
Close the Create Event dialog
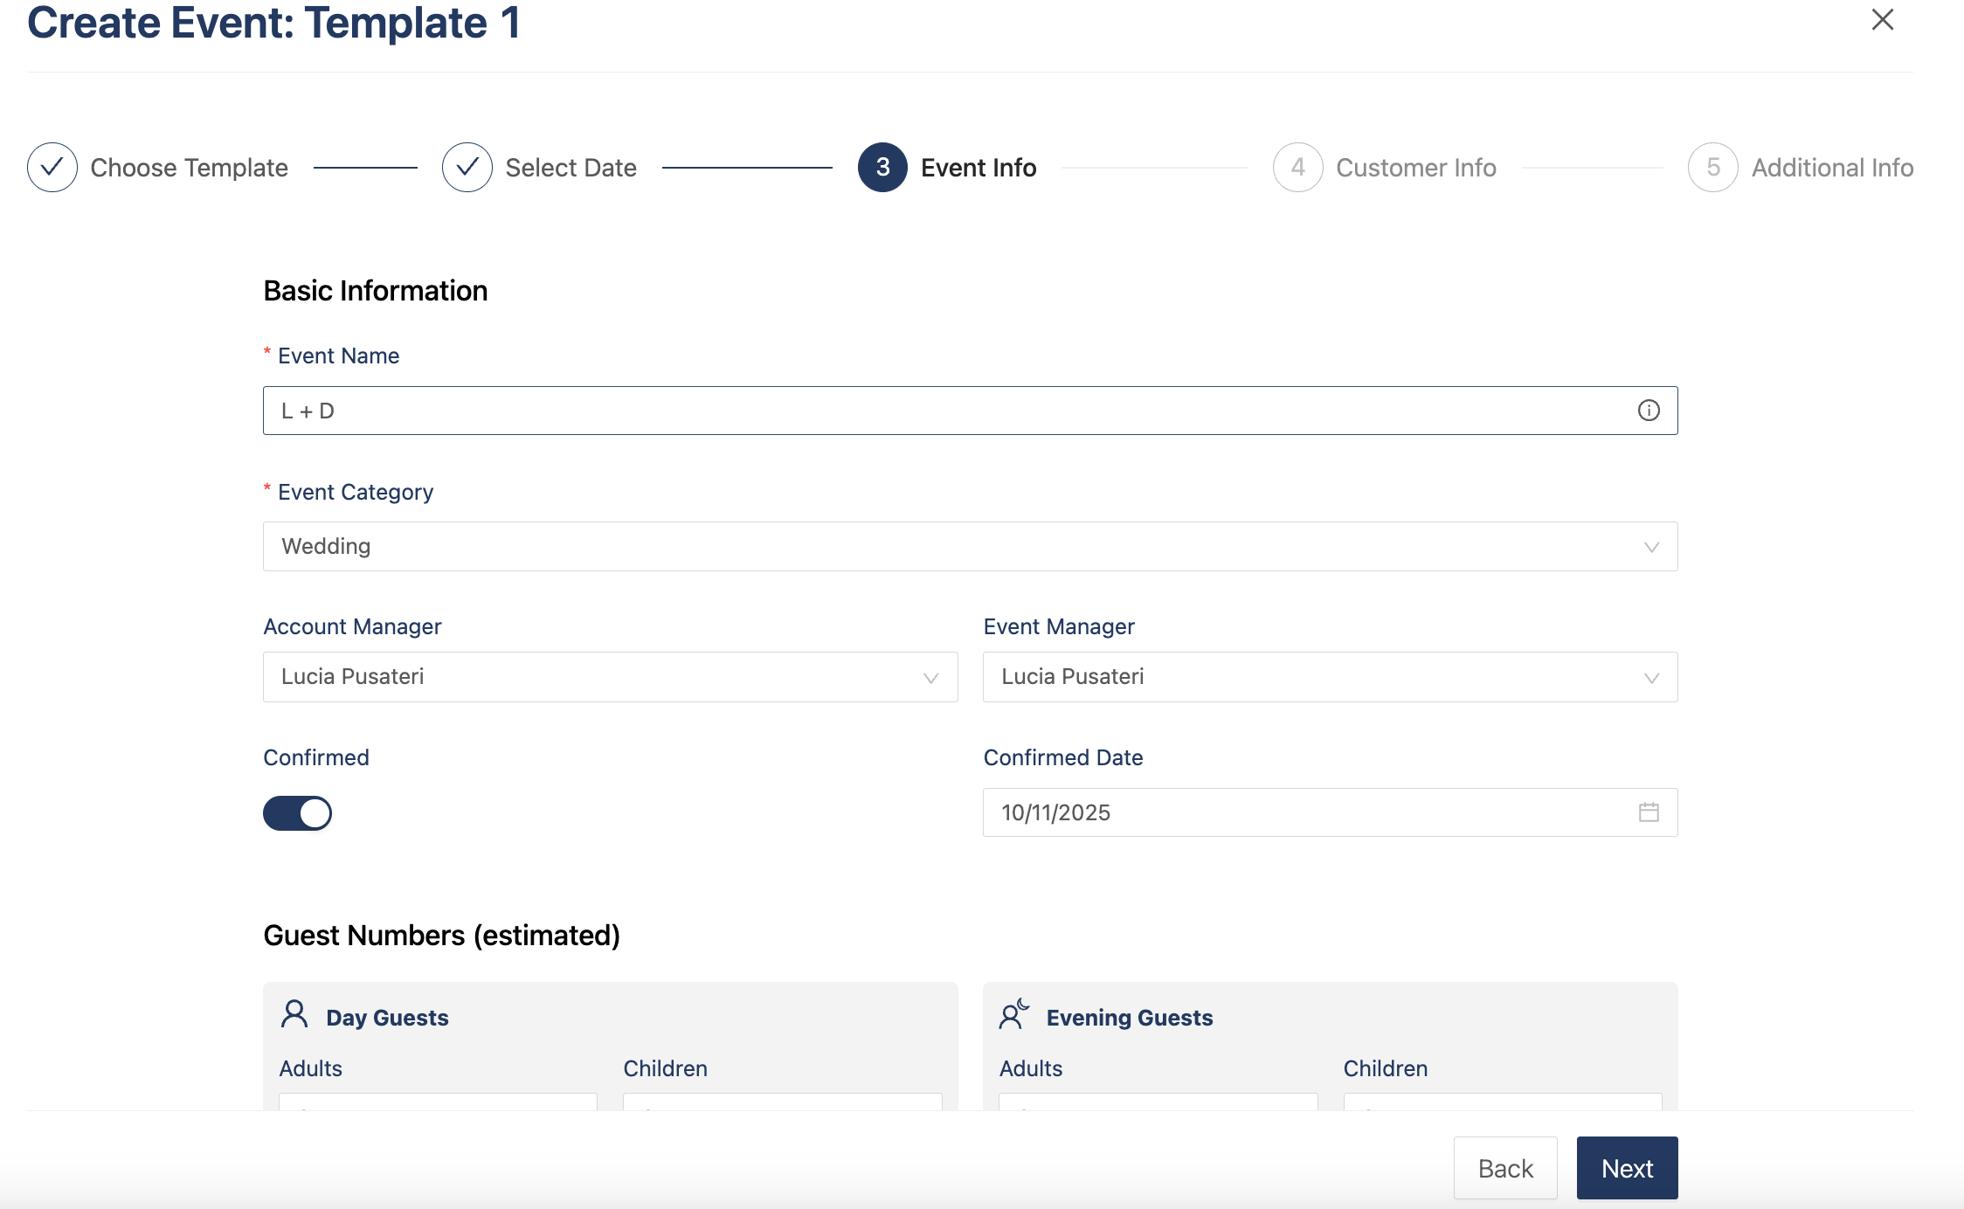pyautogui.click(x=1882, y=20)
